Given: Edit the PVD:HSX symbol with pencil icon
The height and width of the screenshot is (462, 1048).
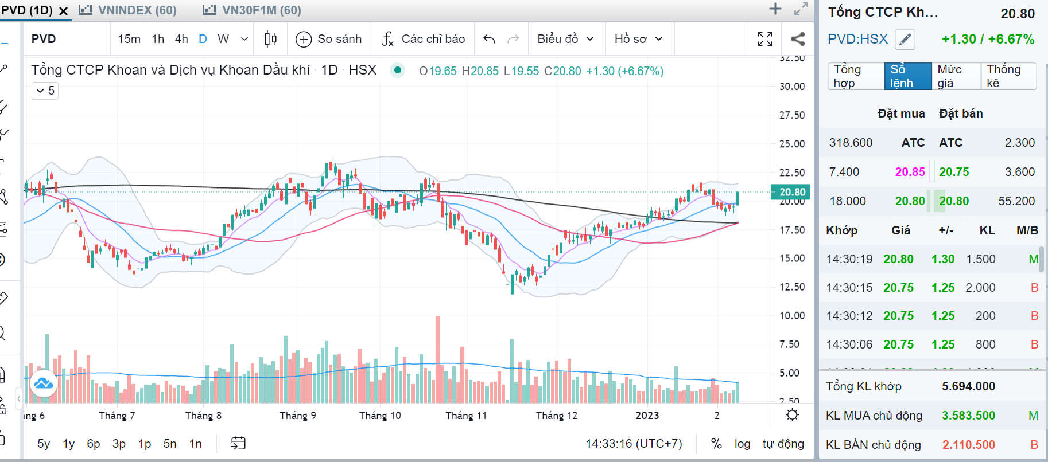Looking at the screenshot, I should (905, 40).
